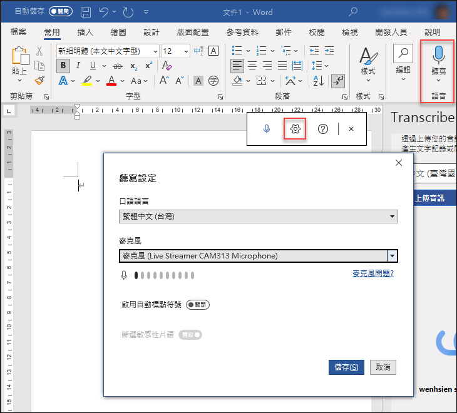Center align the paragraph

pos(252,66)
